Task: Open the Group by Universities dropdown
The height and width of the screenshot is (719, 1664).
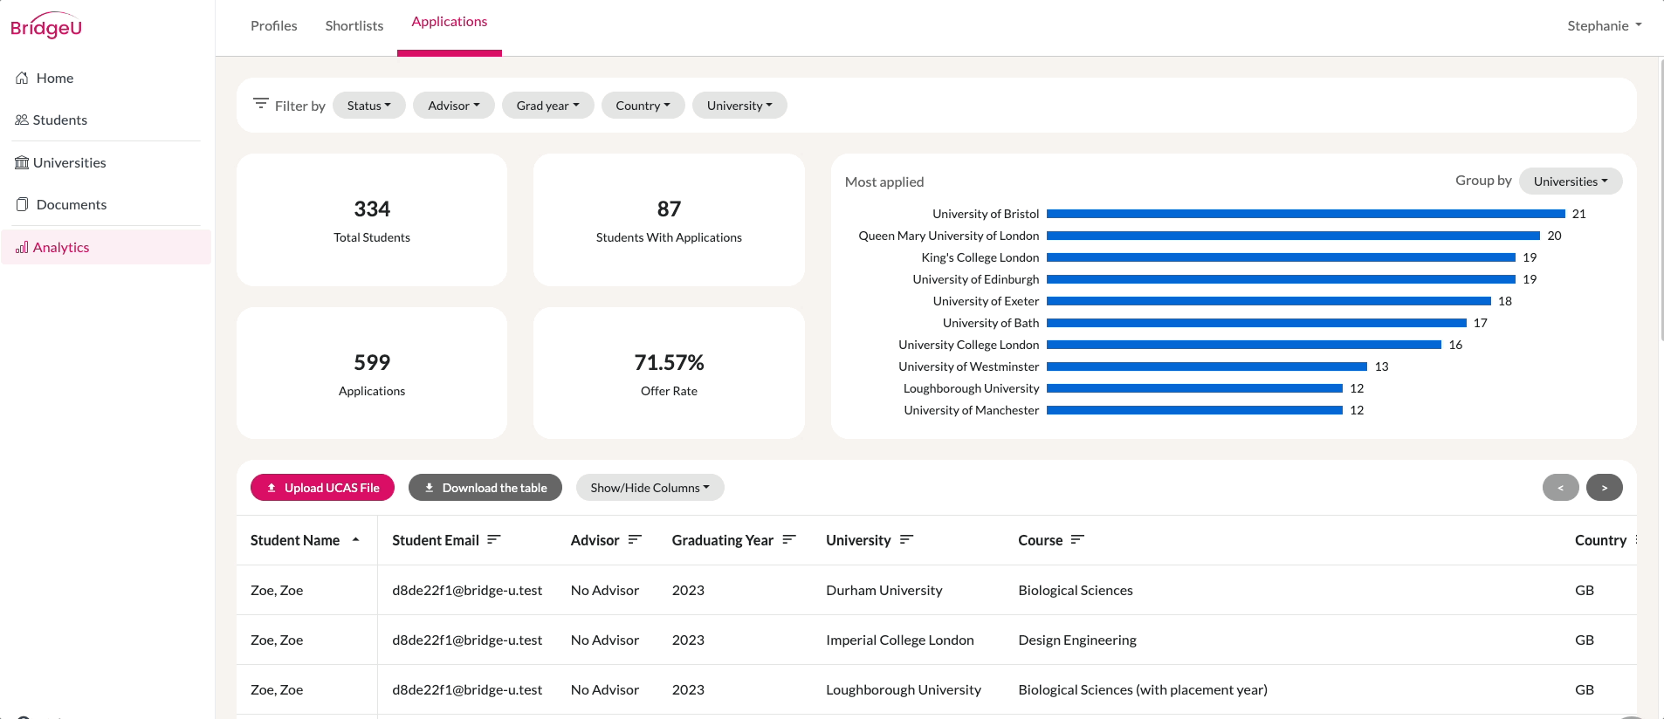Action: (1571, 181)
